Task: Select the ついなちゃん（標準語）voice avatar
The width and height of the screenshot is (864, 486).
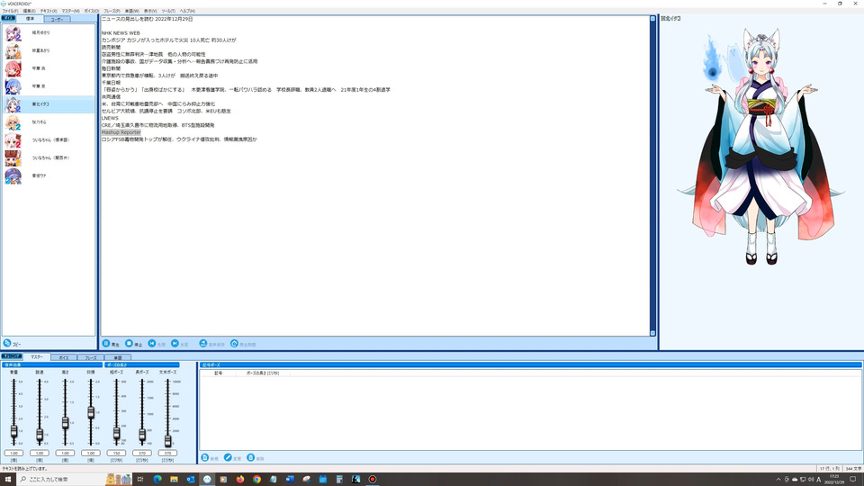Action: click(13, 140)
